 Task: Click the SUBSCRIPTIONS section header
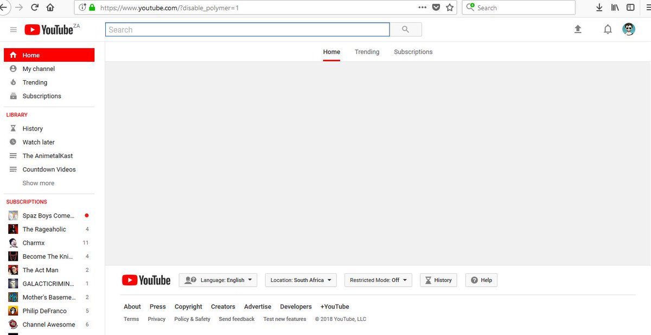click(x=27, y=202)
